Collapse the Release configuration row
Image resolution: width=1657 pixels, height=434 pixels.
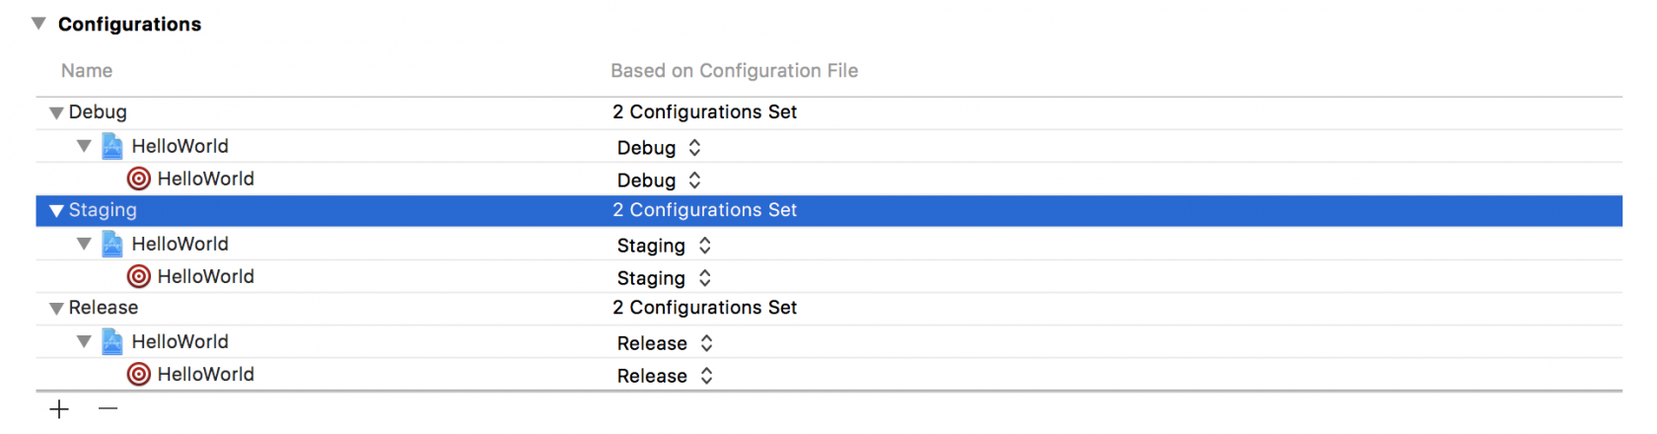click(56, 309)
